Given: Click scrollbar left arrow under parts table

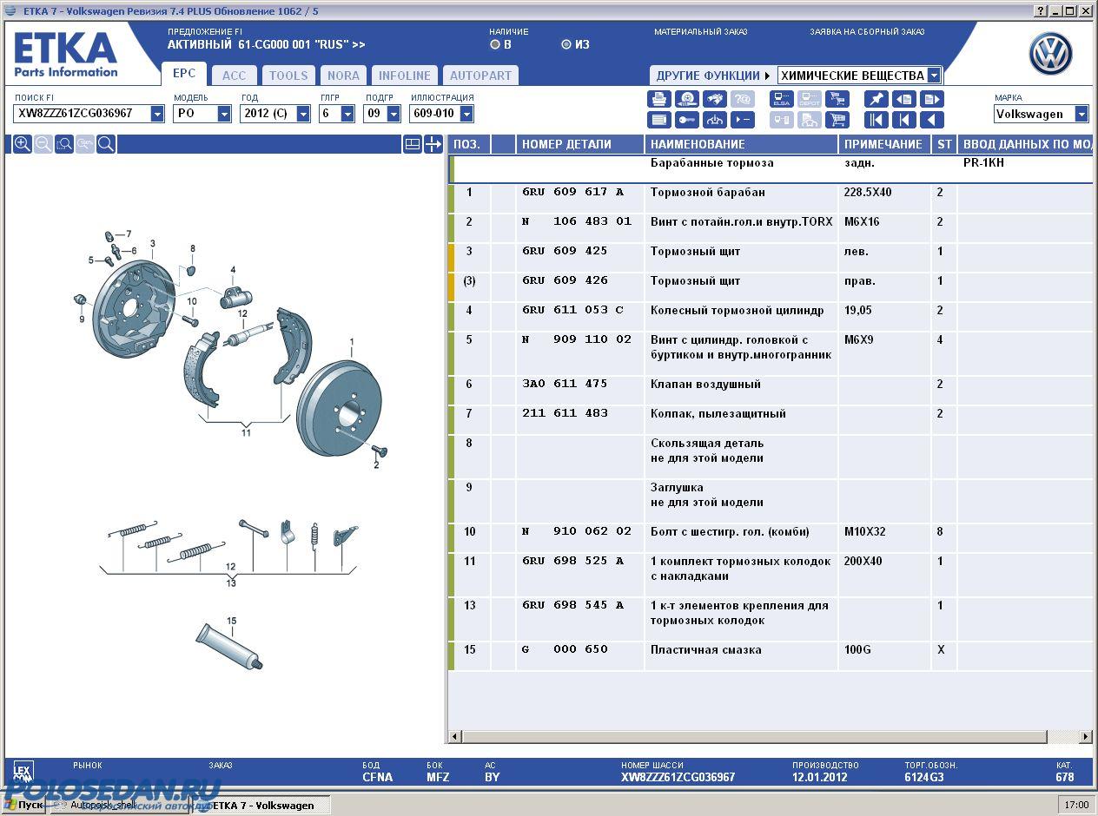Looking at the screenshot, I should coord(454,737).
